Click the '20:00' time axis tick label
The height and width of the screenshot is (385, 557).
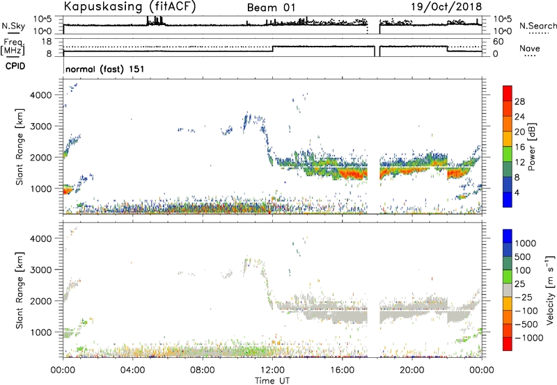pos(411,370)
